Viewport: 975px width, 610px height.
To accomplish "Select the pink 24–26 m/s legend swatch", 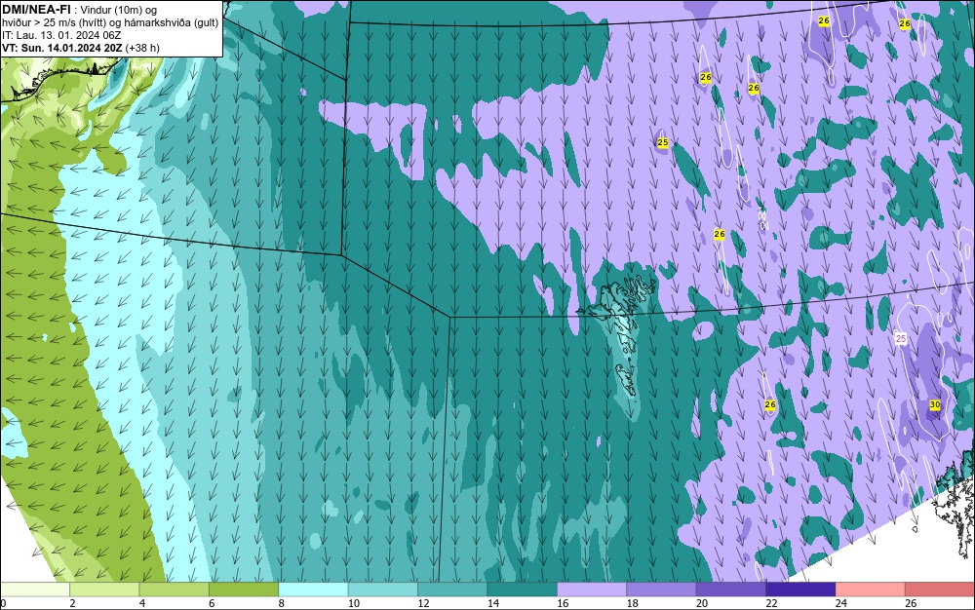I will (871, 590).
